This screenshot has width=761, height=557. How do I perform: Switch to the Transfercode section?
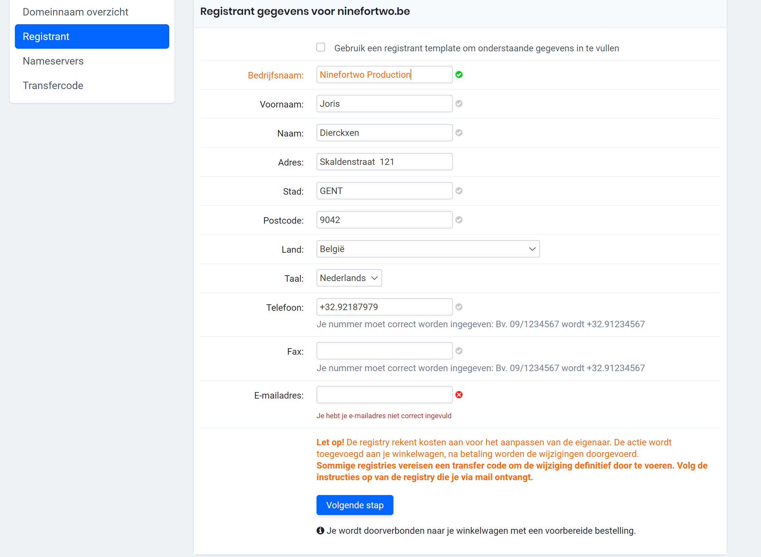53,85
